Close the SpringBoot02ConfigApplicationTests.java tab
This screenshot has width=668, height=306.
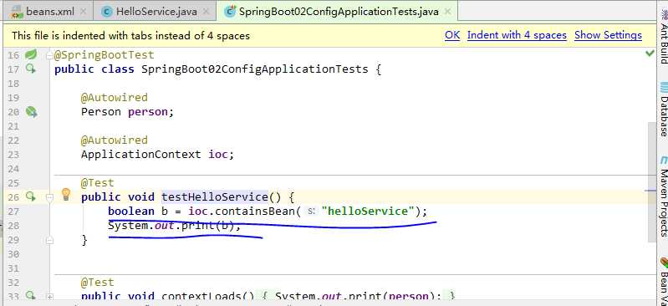click(447, 12)
